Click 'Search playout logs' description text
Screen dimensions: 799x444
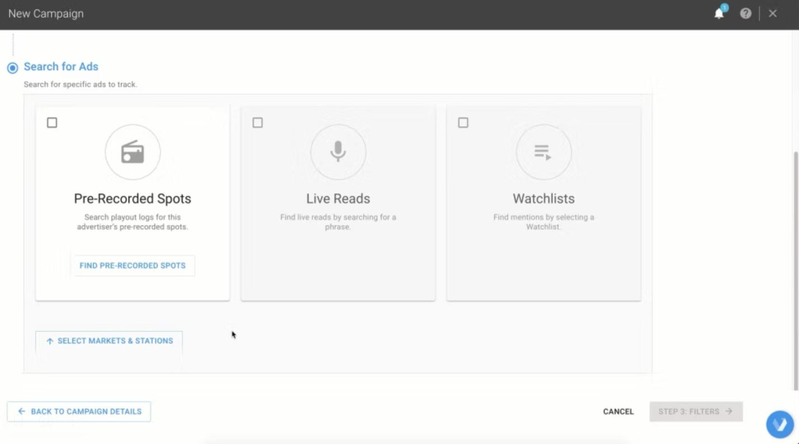(133, 222)
